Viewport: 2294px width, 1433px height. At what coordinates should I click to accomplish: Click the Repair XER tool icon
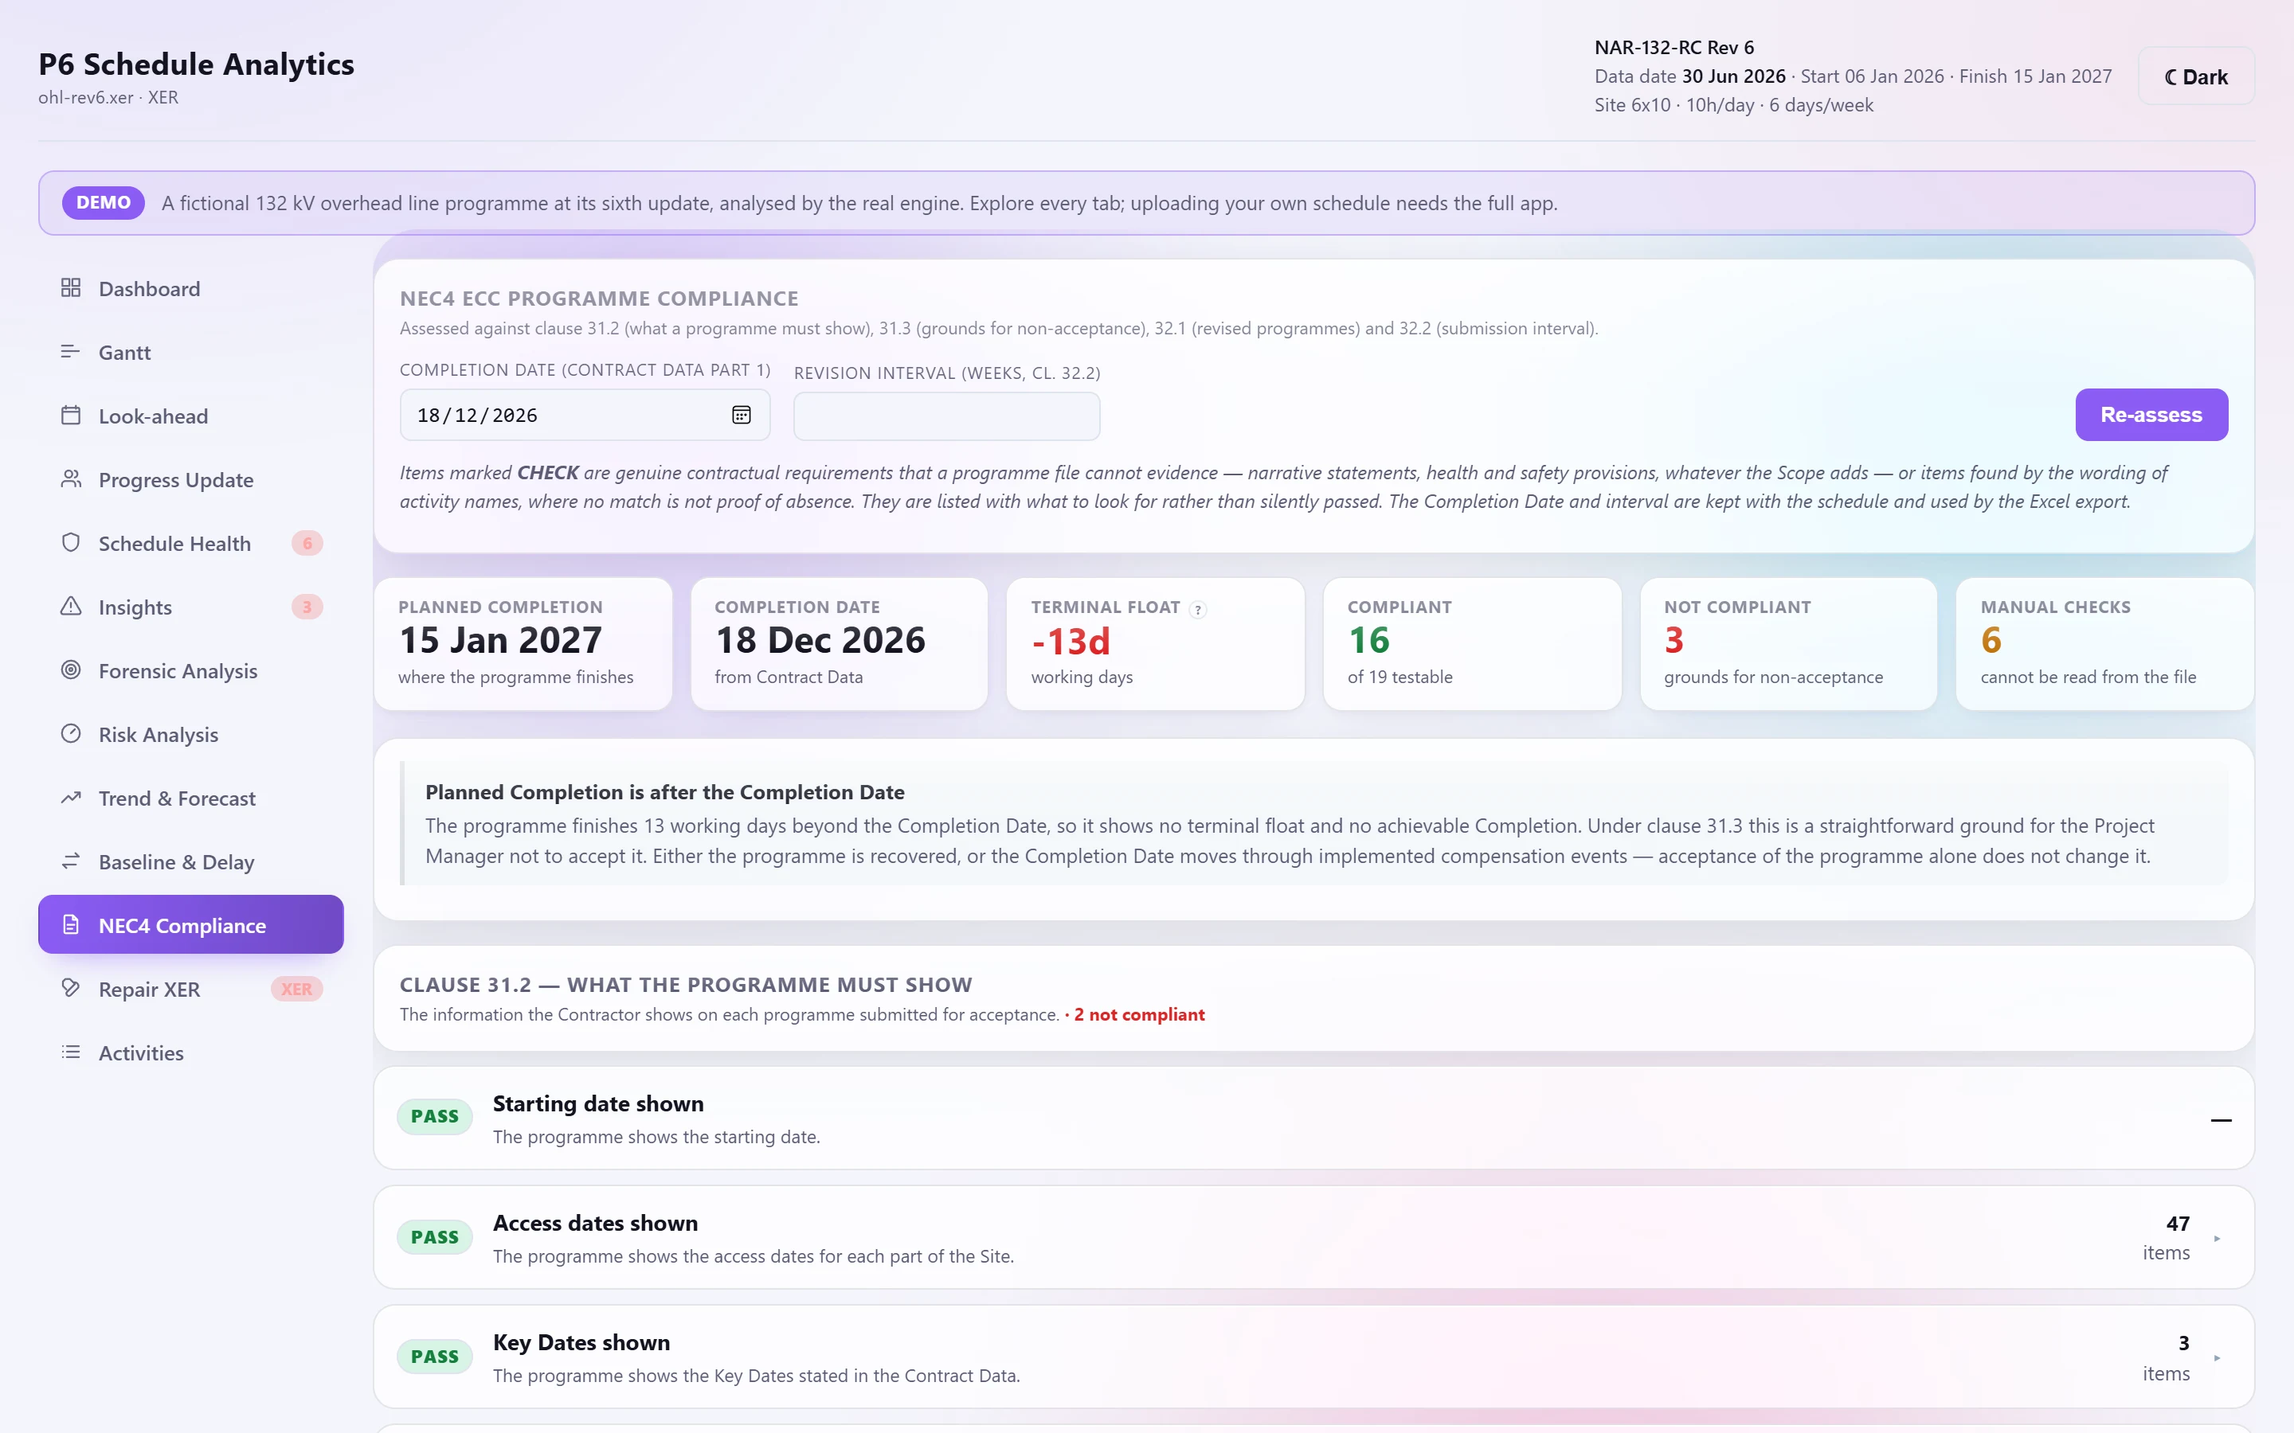point(71,987)
